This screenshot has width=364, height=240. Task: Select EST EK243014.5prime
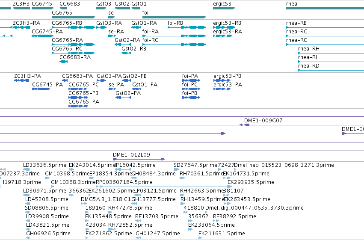(x=92, y=165)
